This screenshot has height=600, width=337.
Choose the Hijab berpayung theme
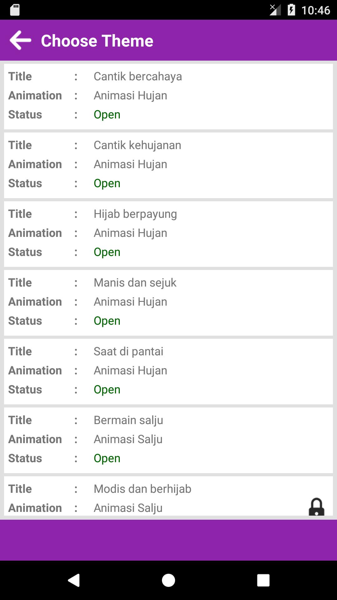coord(168,234)
